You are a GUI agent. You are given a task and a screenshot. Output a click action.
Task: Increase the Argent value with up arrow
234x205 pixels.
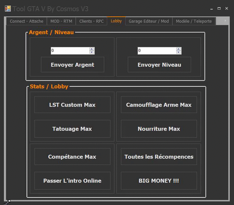click(x=92, y=49)
